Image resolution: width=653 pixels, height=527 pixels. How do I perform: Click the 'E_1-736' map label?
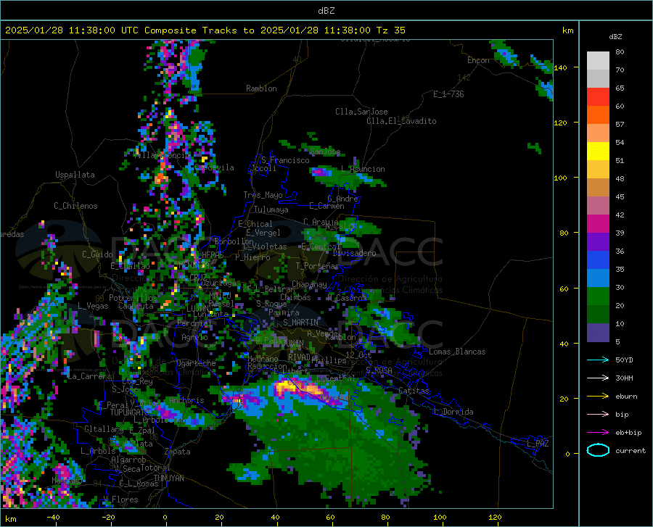[x=448, y=94]
